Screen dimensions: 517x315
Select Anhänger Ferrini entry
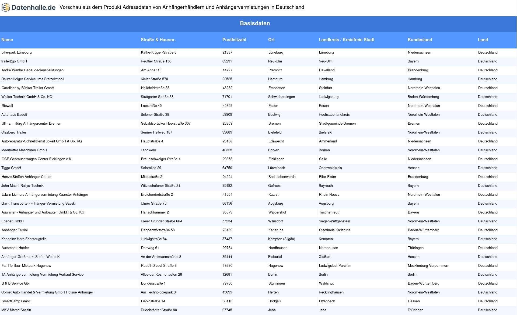click(x=15, y=230)
